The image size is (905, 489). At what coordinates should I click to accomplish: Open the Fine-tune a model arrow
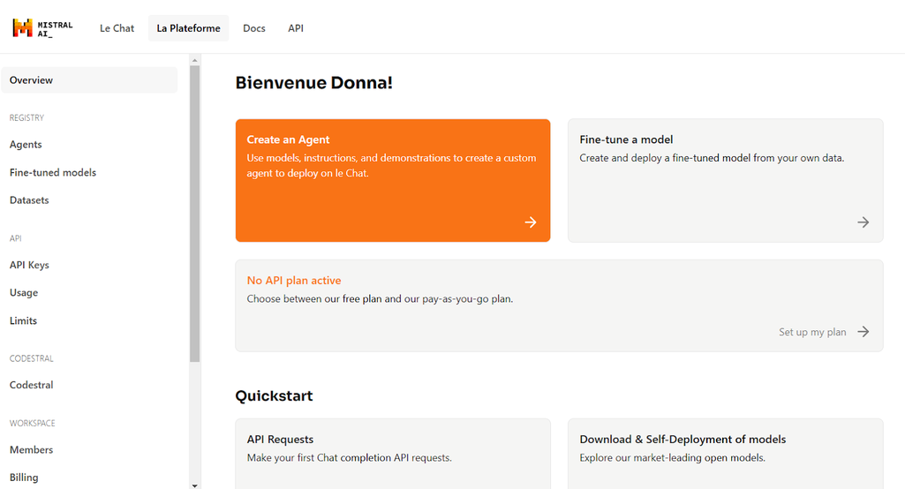(x=863, y=222)
